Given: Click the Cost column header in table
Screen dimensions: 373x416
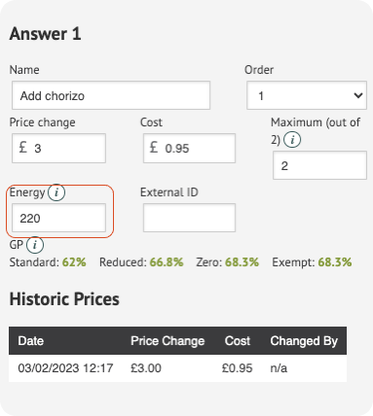Looking at the screenshot, I should [x=238, y=341].
